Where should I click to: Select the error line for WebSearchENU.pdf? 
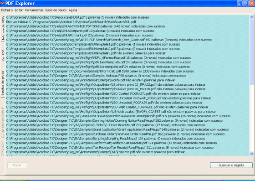(71, 22)
